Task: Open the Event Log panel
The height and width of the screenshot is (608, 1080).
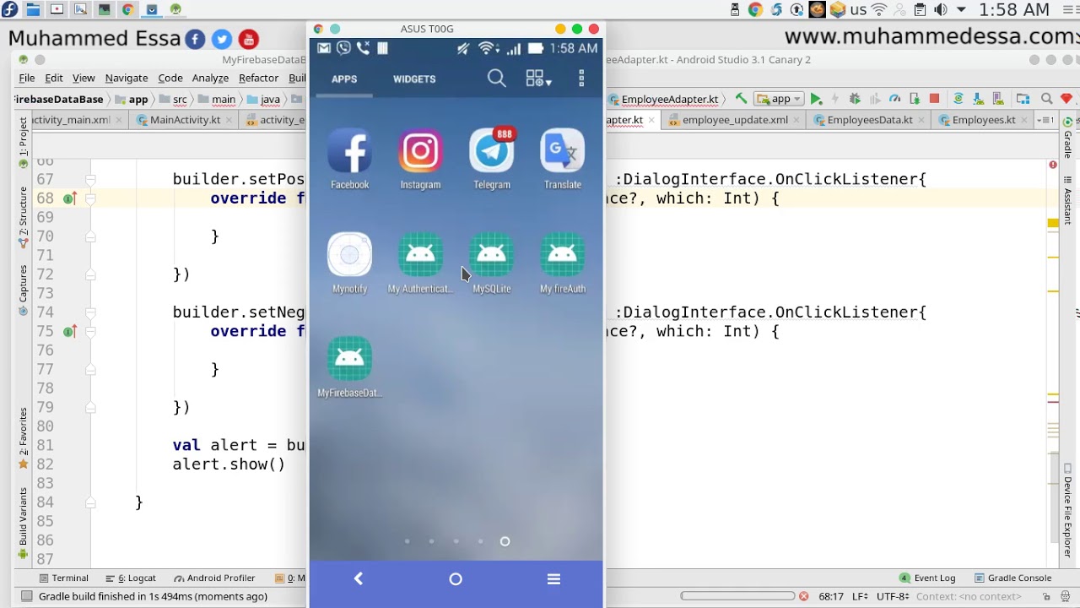Action: point(927,578)
